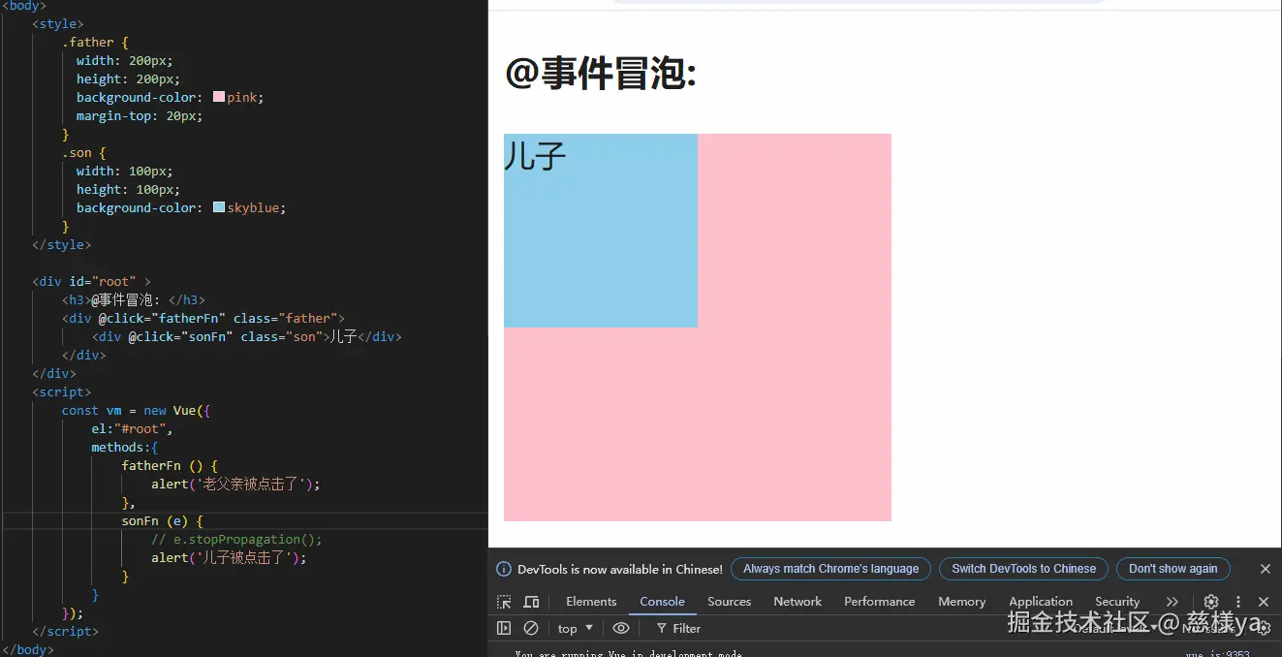Click @click="fatherFn" in the code
Image resolution: width=1282 pixels, height=657 pixels.
tap(162, 318)
